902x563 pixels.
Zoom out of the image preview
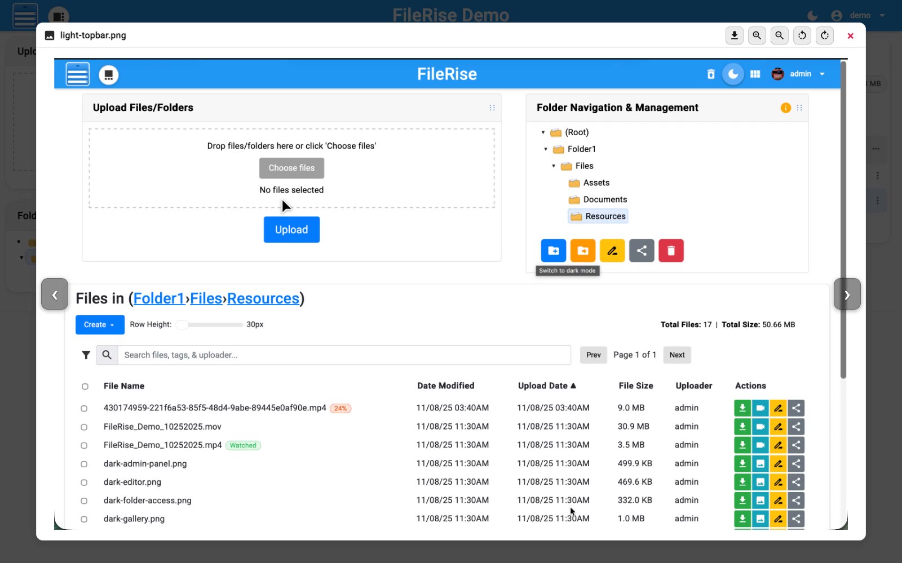coord(779,35)
